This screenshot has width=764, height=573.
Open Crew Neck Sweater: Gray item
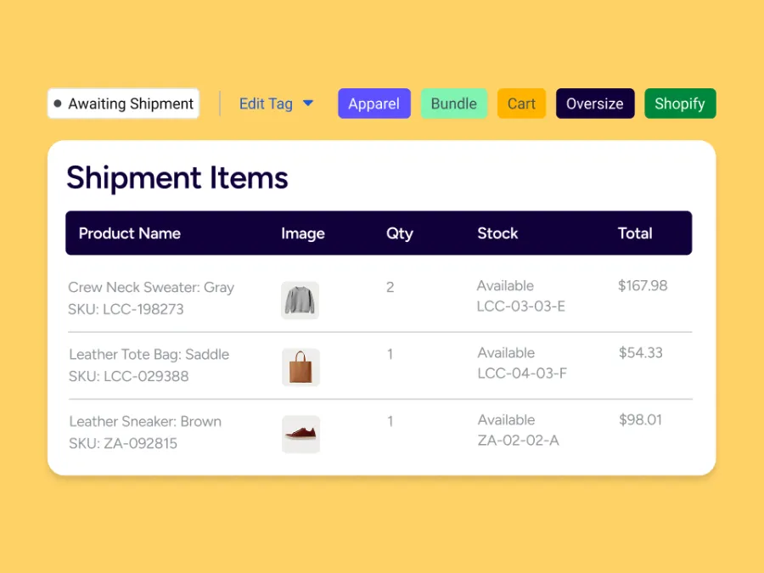pos(151,287)
